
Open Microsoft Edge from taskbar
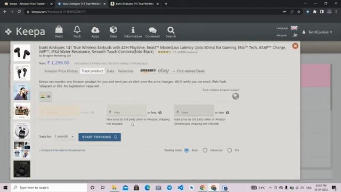tap(147, 187)
